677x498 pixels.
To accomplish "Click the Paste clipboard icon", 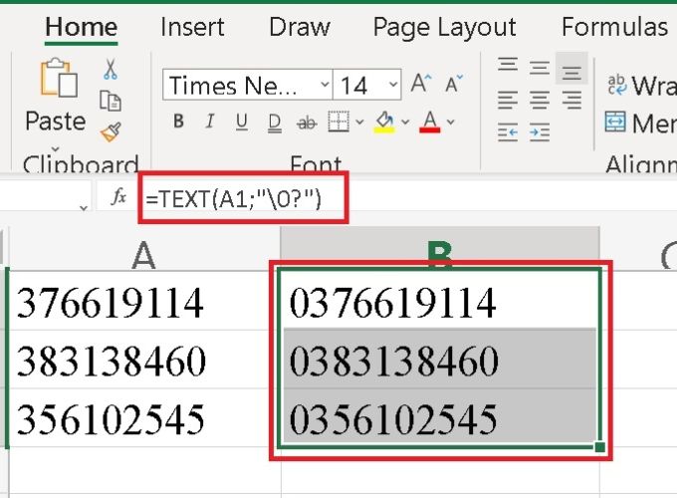I will click(59, 78).
